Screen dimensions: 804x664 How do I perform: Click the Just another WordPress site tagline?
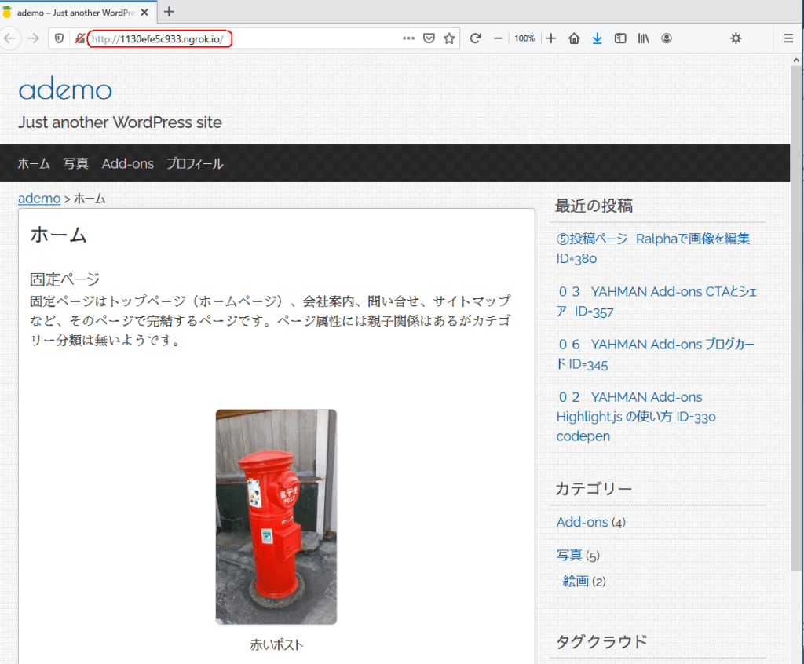pos(120,122)
